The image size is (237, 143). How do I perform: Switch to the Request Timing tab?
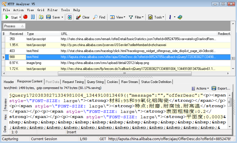73,82
